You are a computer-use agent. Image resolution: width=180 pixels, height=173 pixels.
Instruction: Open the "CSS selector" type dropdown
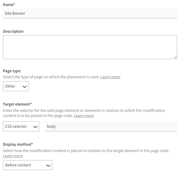(x=21, y=127)
